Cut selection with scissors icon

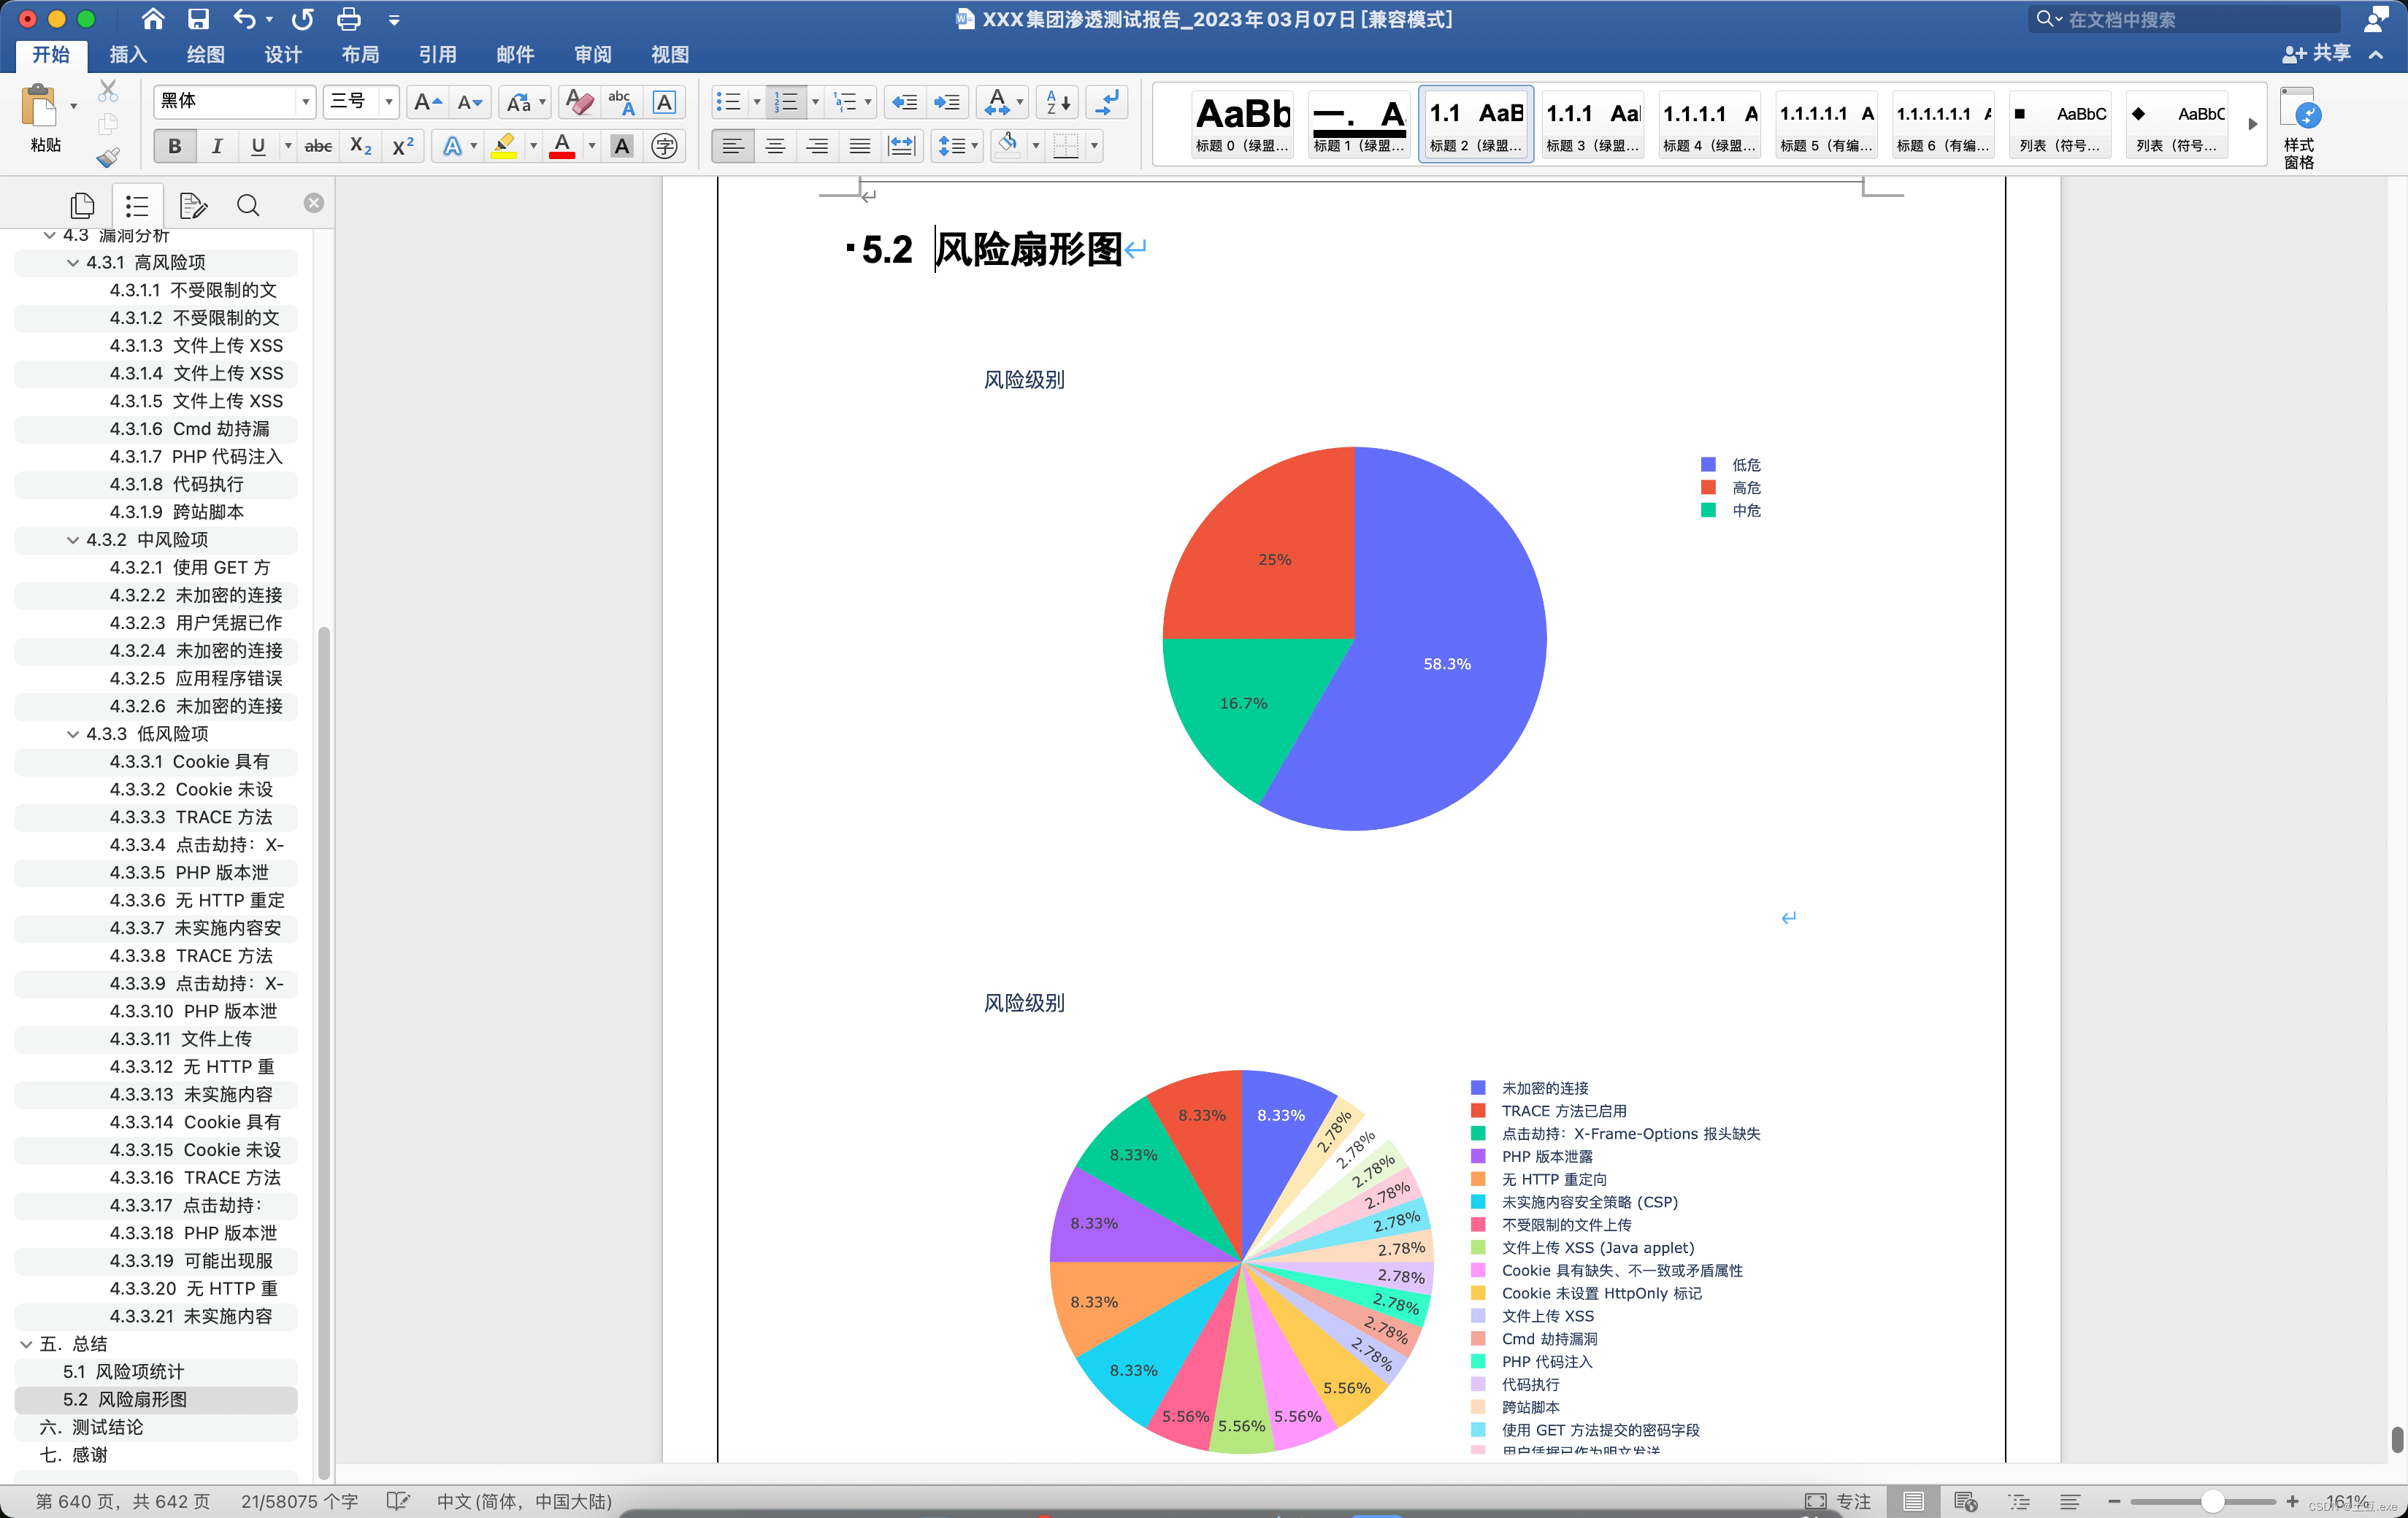tap(108, 92)
